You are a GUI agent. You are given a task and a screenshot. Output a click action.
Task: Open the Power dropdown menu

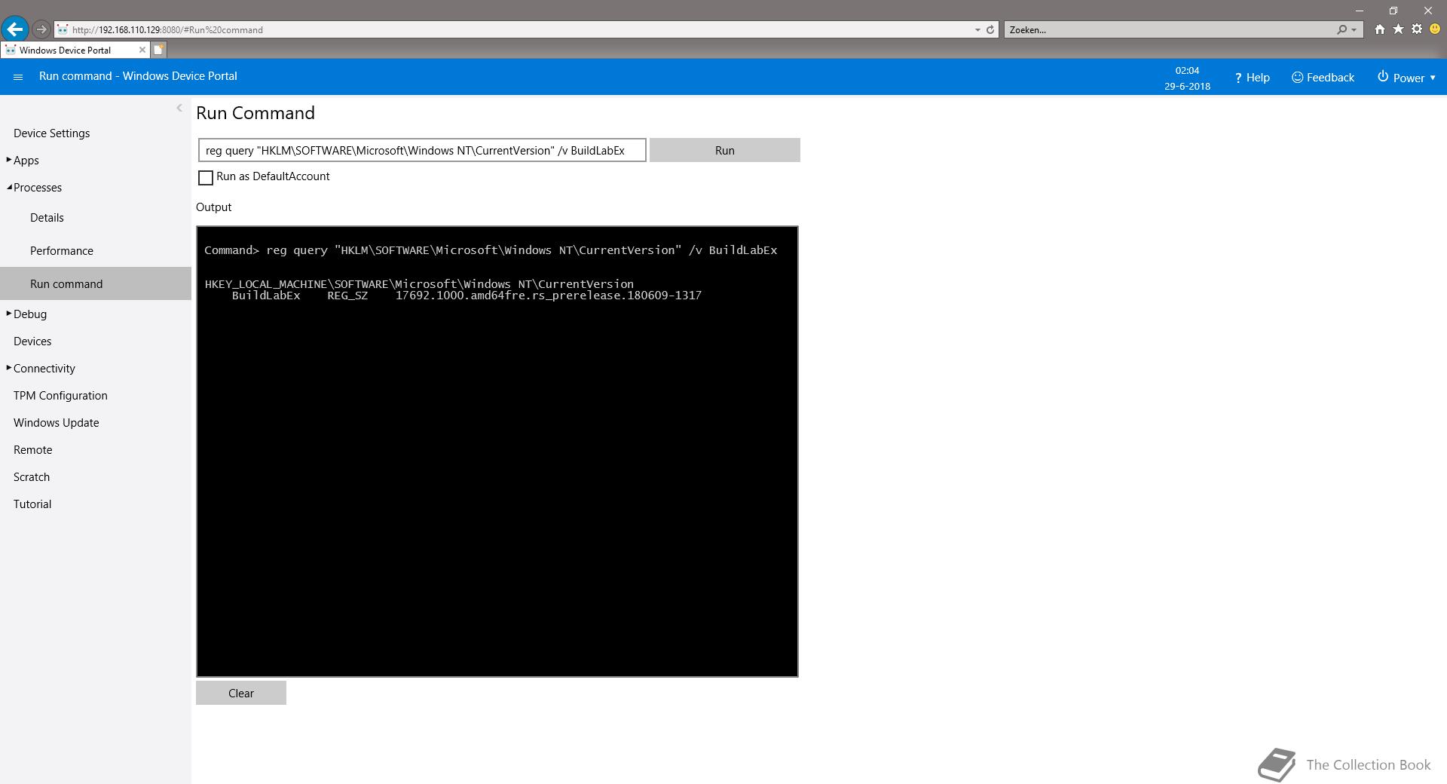(1406, 78)
